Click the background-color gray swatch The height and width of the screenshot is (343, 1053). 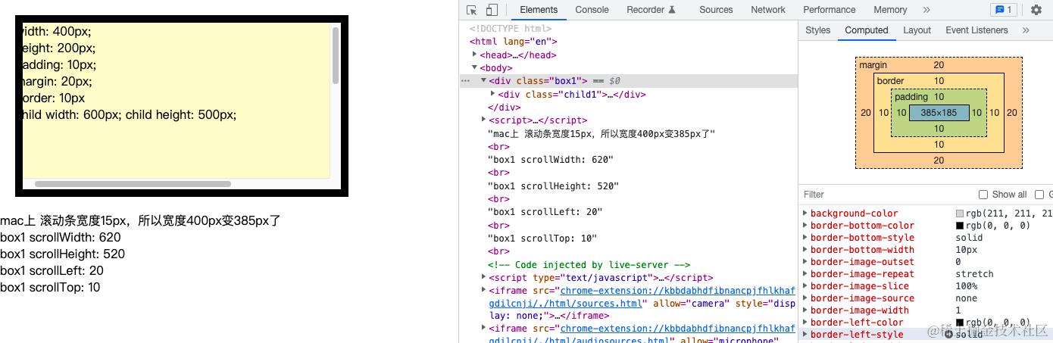coord(960,214)
